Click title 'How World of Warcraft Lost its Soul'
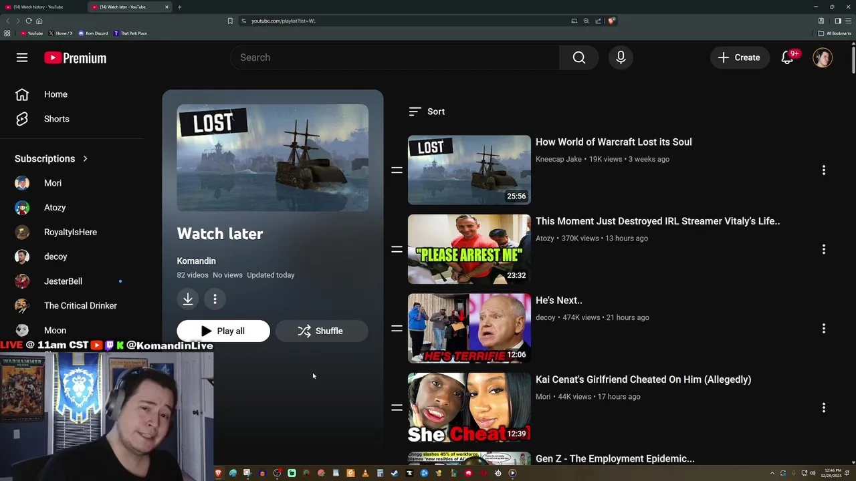The image size is (856, 481). tap(614, 142)
